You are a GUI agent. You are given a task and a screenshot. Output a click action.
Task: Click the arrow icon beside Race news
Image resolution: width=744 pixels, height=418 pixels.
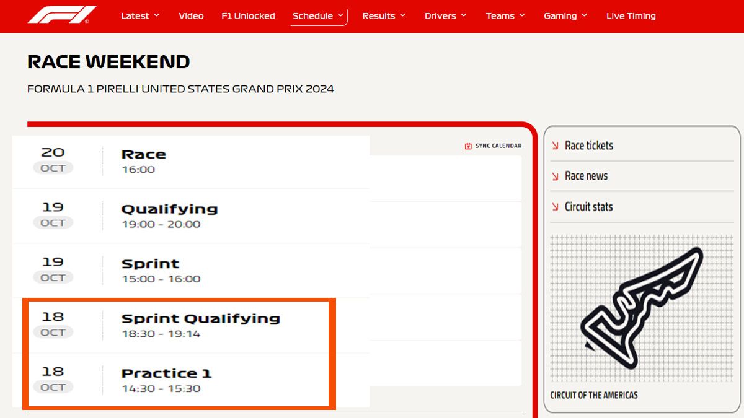(555, 177)
